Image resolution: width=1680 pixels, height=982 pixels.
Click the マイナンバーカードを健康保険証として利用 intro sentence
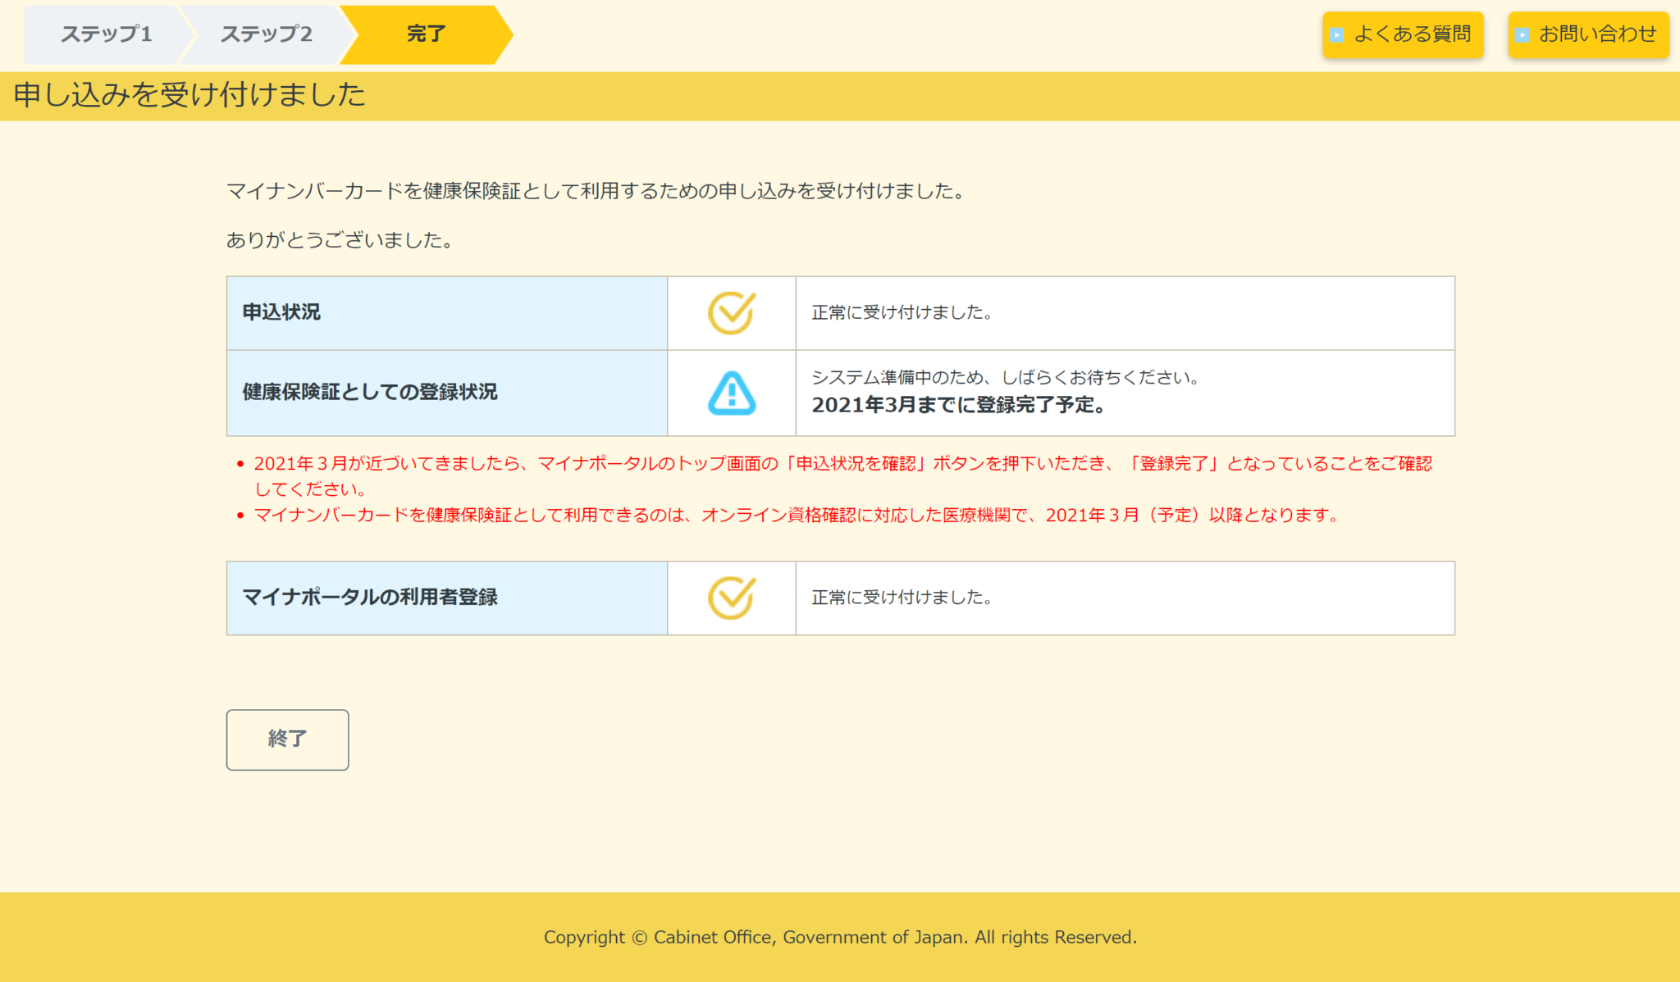[597, 191]
